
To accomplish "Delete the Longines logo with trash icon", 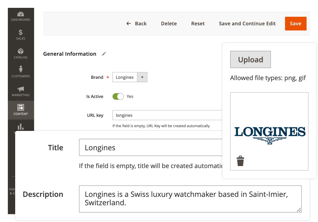I will pyautogui.click(x=240, y=161).
